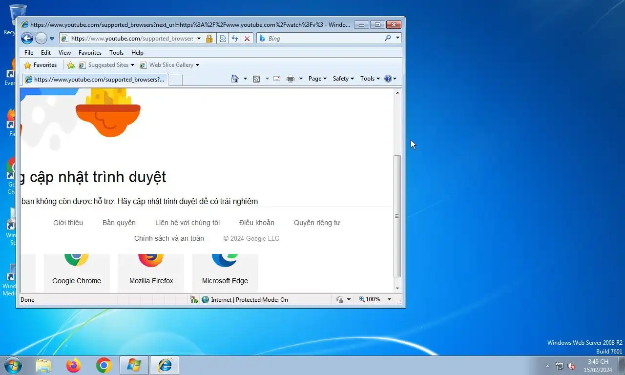Click the browser Back arrow button

click(27, 38)
